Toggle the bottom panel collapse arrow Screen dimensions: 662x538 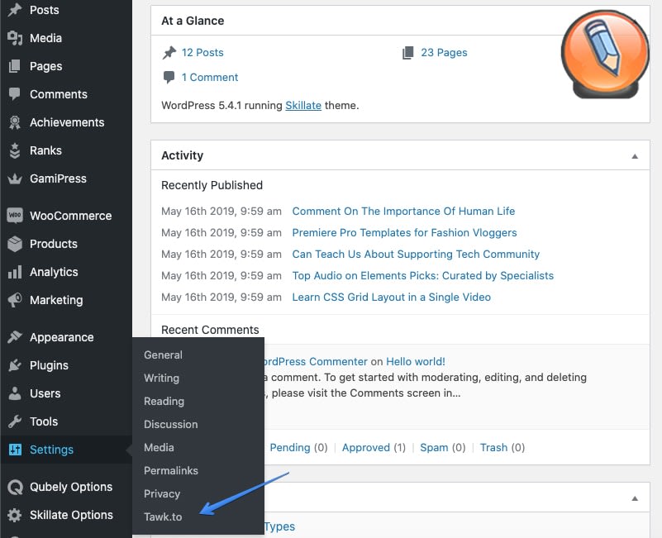pyautogui.click(x=635, y=498)
